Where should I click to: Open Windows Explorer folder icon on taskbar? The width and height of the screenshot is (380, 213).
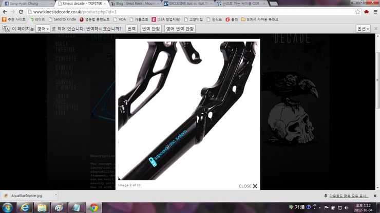pyautogui.click(x=42, y=208)
